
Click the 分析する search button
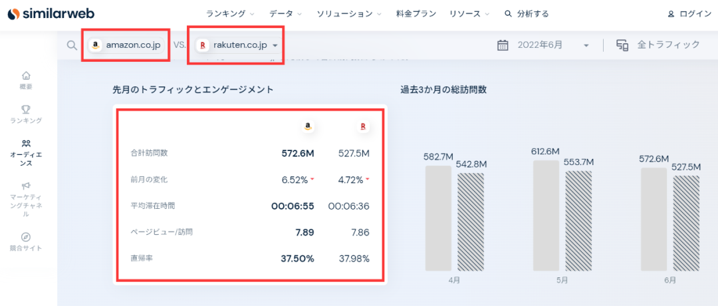click(x=527, y=14)
